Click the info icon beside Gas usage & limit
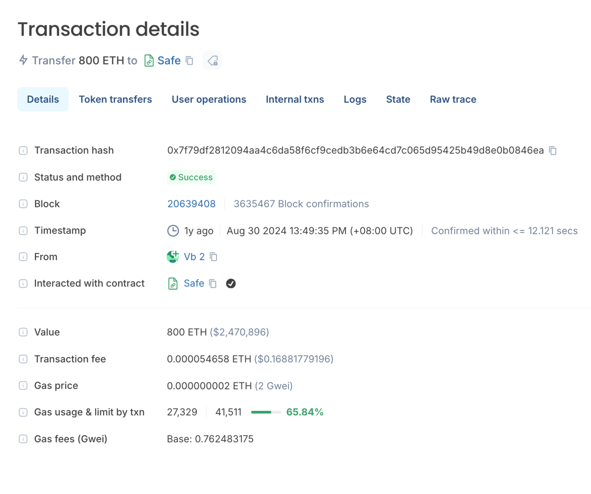 pyautogui.click(x=23, y=412)
